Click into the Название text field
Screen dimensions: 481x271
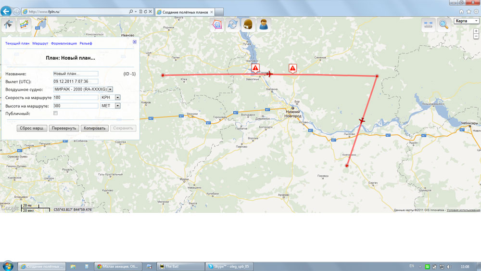pyautogui.click(x=76, y=74)
